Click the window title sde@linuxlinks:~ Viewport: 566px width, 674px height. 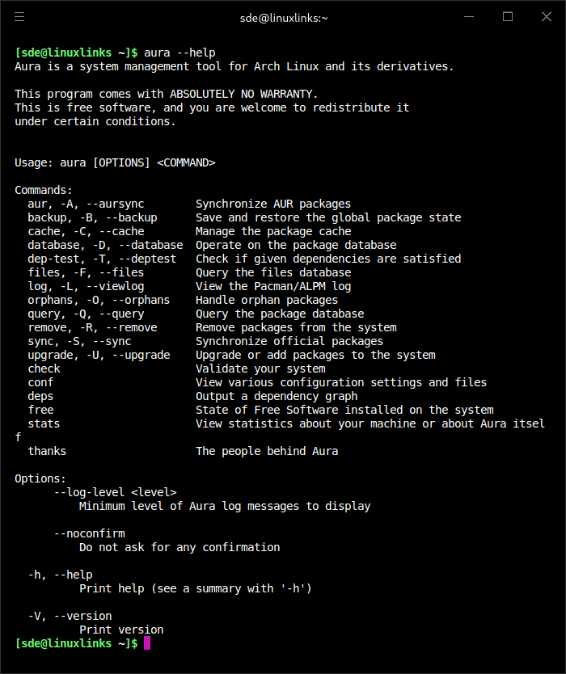tap(284, 18)
